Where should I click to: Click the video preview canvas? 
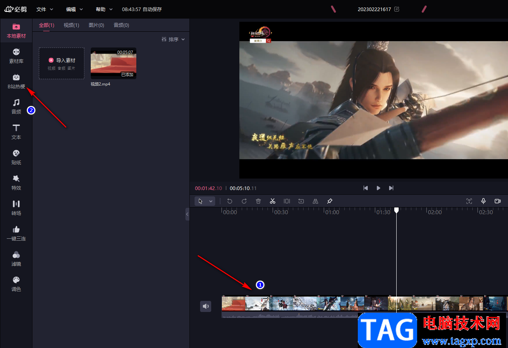pyautogui.click(x=374, y=100)
